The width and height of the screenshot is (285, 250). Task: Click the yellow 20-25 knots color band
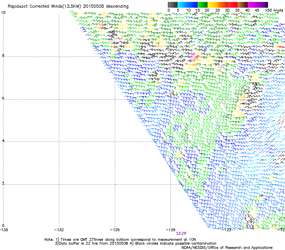coord(213,5)
